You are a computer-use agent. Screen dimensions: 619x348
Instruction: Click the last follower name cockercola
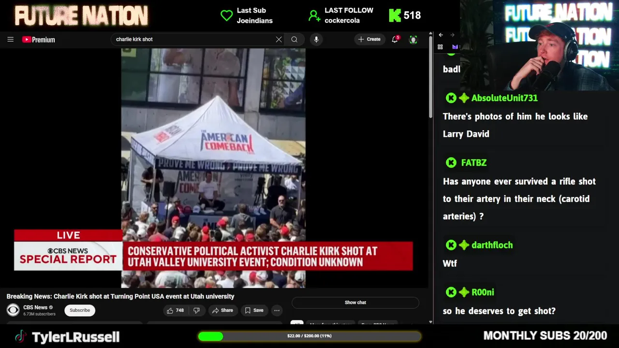pos(342,21)
